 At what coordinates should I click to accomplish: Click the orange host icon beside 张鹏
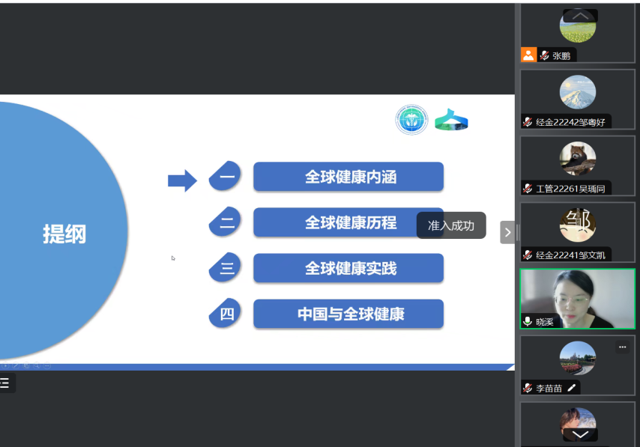point(529,55)
